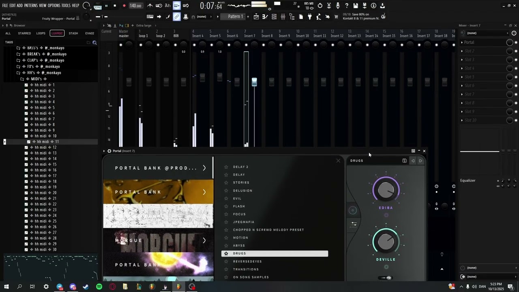Click the EDIBA macro knob
This screenshot has width=519, height=292.
click(x=386, y=190)
